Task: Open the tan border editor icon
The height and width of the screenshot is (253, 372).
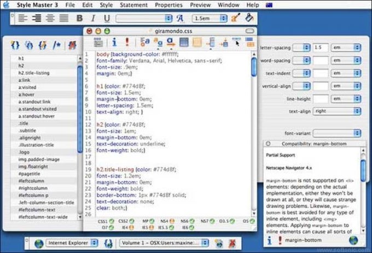Action: [197, 42]
